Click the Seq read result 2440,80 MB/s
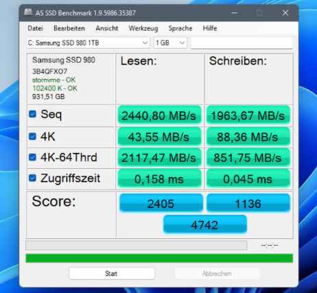 (159, 115)
